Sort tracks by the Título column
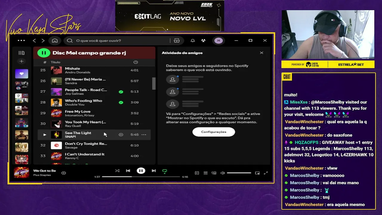The height and width of the screenshot is (215, 382). click(x=56, y=62)
